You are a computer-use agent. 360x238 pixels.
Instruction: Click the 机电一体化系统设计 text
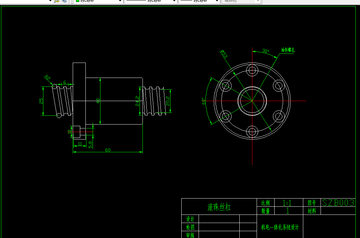[x=280, y=227]
